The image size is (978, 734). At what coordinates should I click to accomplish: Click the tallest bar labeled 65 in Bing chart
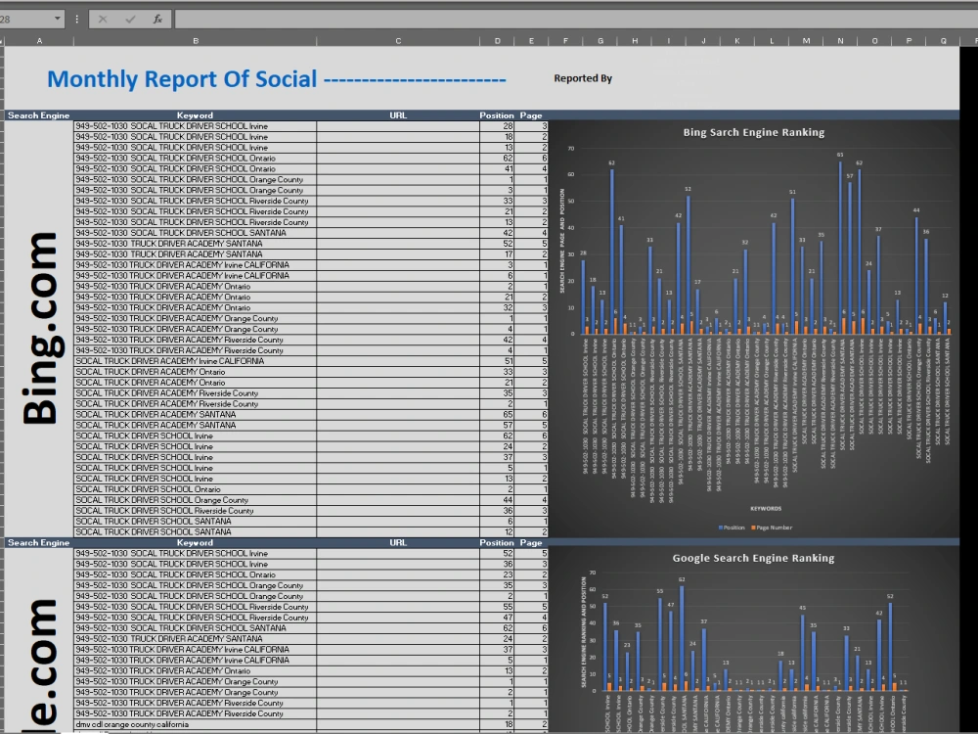(x=840, y=248)
